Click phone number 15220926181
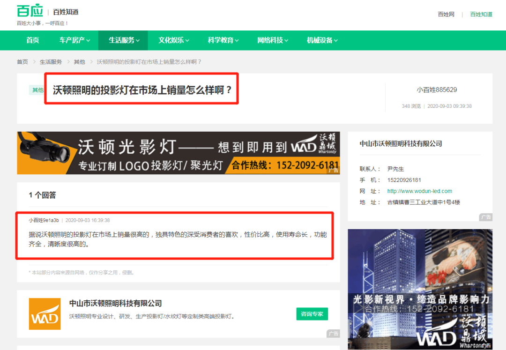The height and width of the screenshot is (350, 506). [x=404, y=180]
